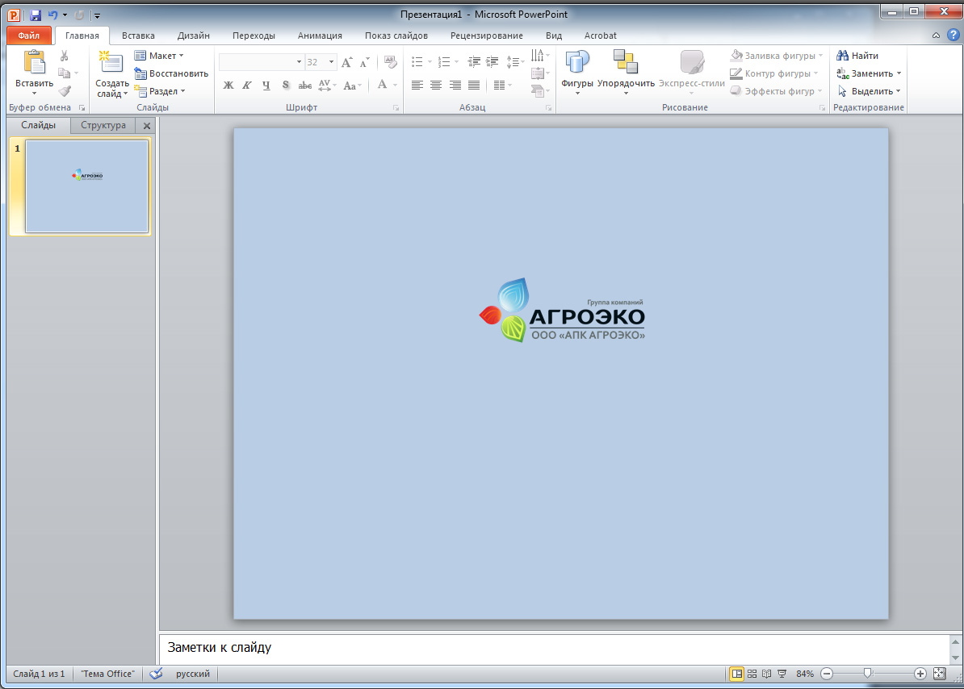Increase list indent level icon
This screenshot has height=689, width=964.
492,61
